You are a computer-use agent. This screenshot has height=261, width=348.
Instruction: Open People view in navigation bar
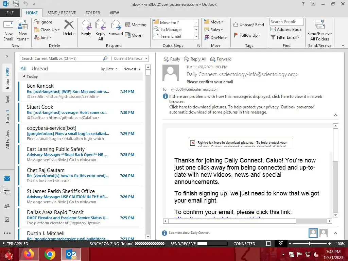point(7,206)
